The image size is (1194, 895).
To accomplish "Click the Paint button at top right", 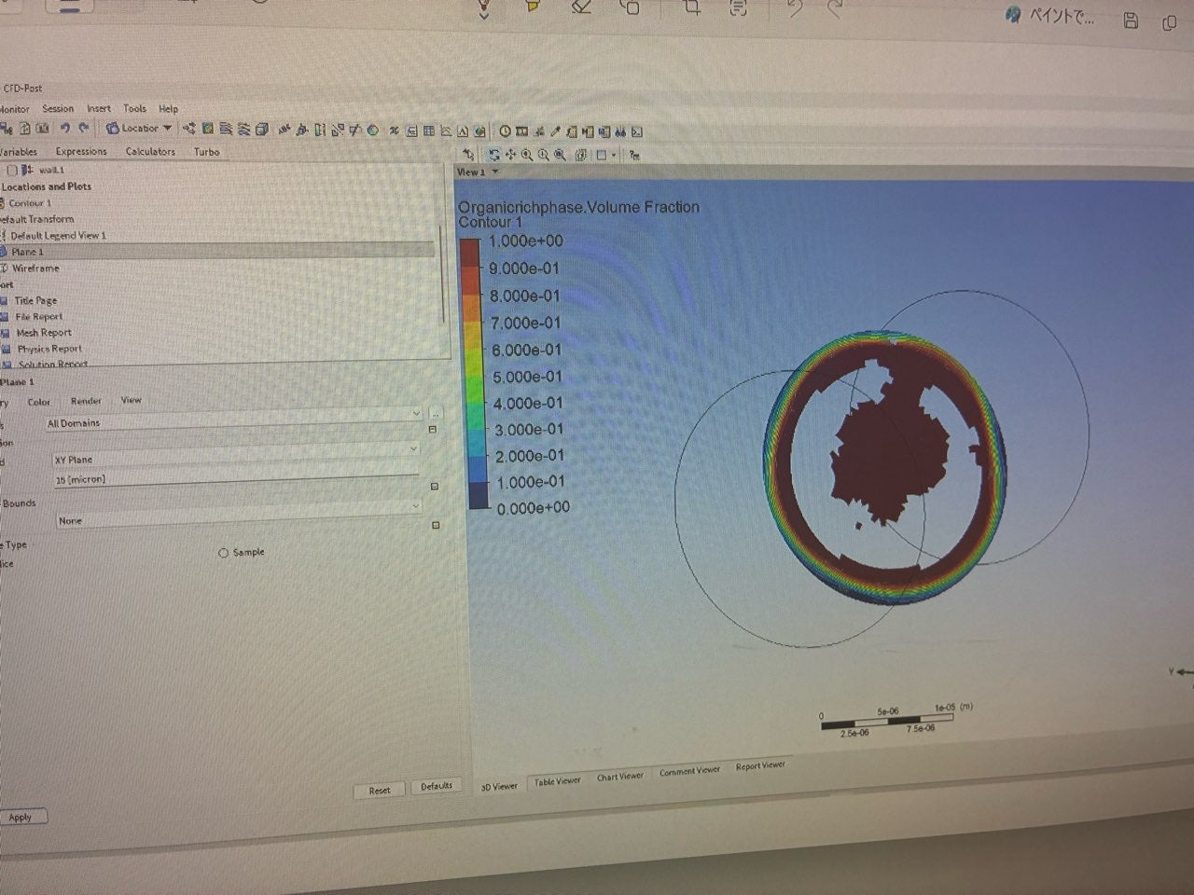I will (1050, 16).
